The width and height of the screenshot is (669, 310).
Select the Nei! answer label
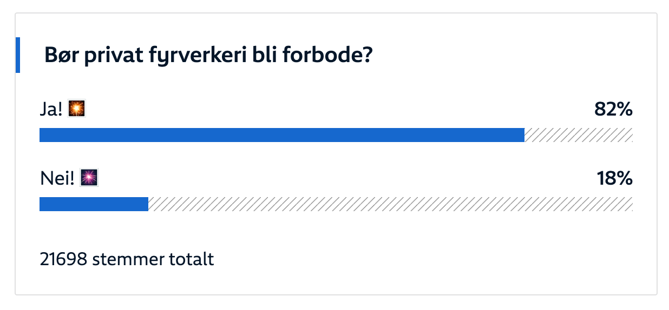point(57,178)
